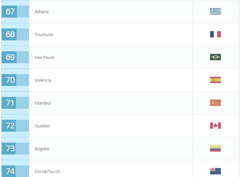Click the Colombia flag icon
242x177 pixels.
tap(215, 148)
